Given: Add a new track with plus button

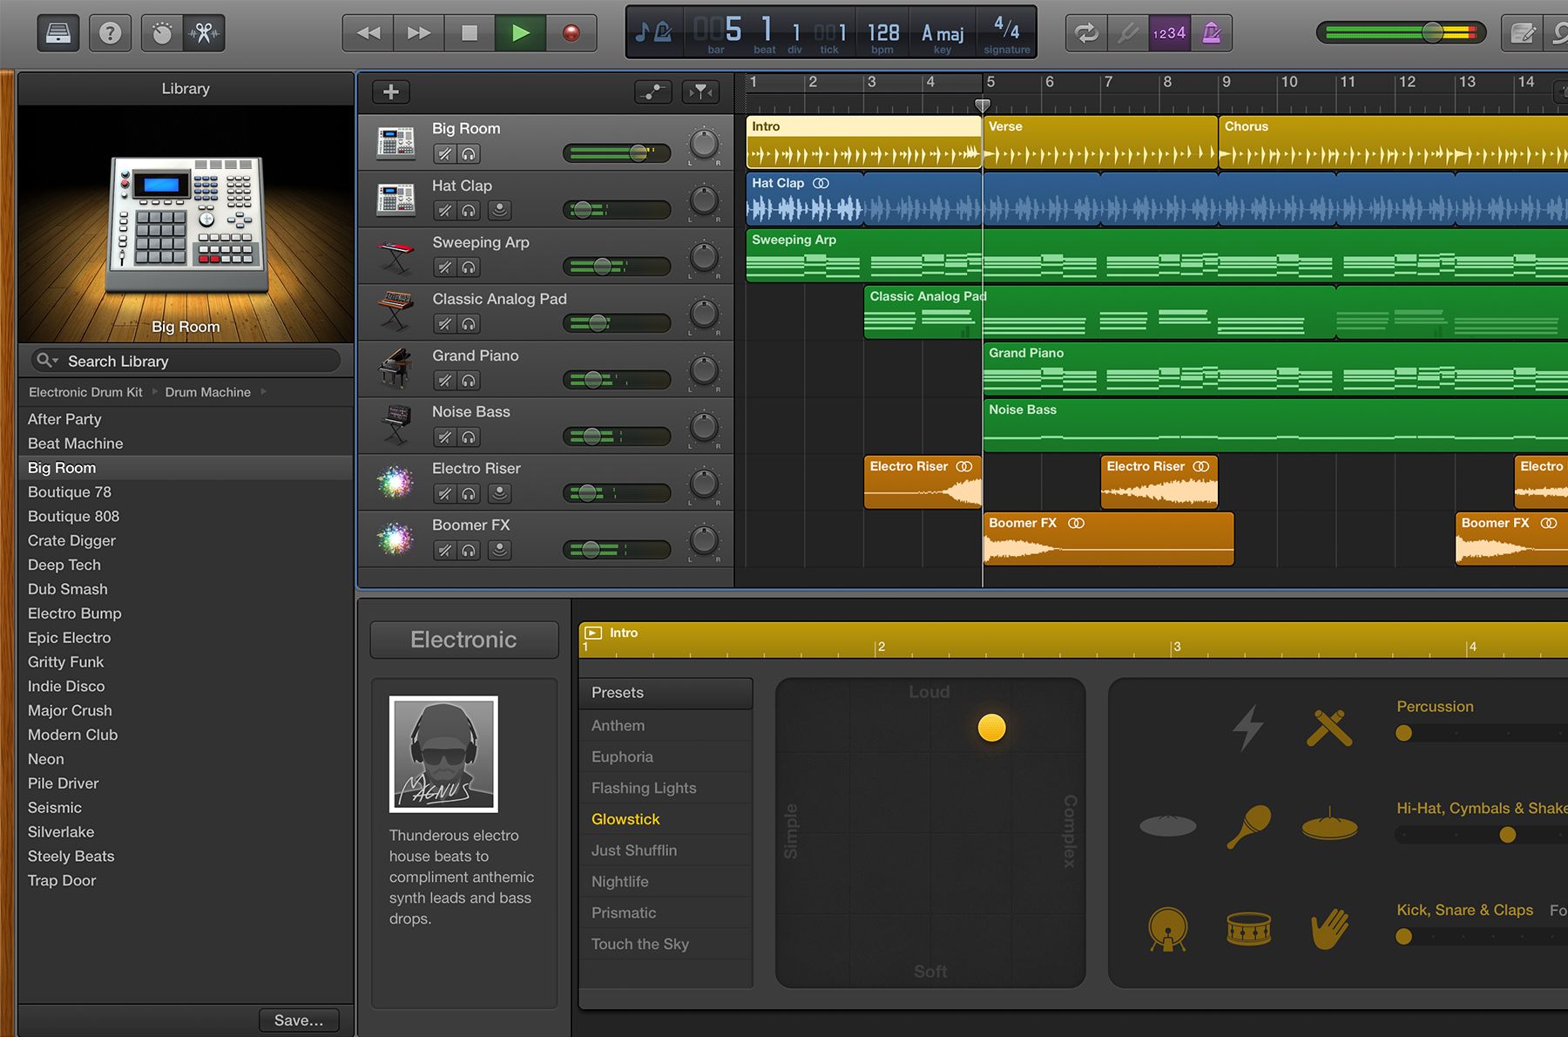Looking at the screenshot, I should (389, 91).
